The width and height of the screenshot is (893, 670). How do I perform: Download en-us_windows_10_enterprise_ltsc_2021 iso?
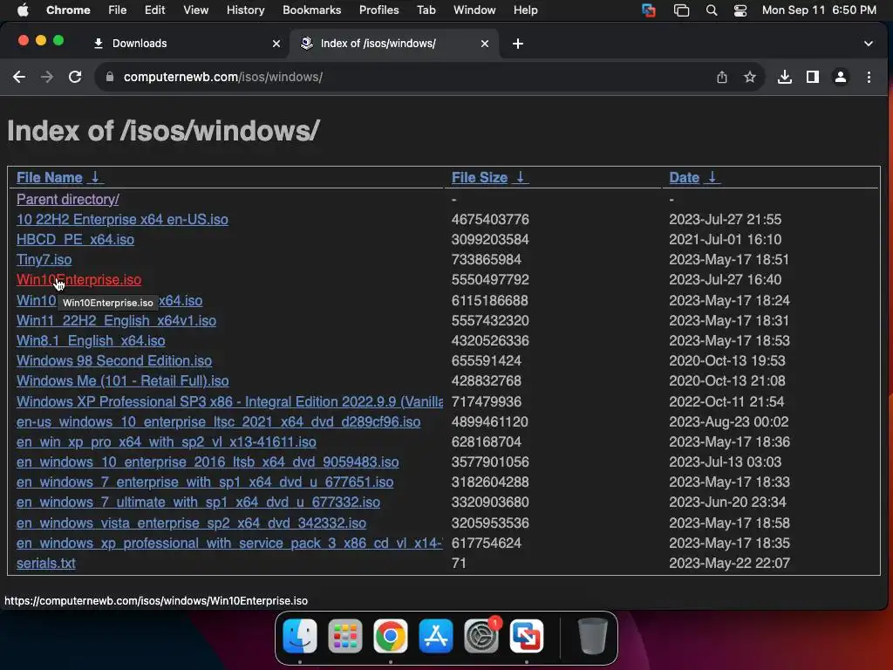pos(218,421)
